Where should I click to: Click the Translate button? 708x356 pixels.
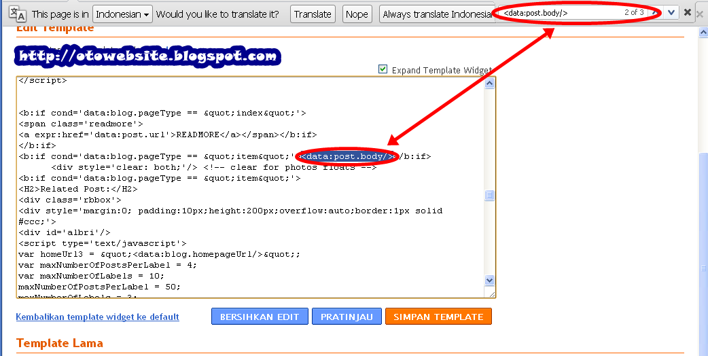[x=313, y=14]
